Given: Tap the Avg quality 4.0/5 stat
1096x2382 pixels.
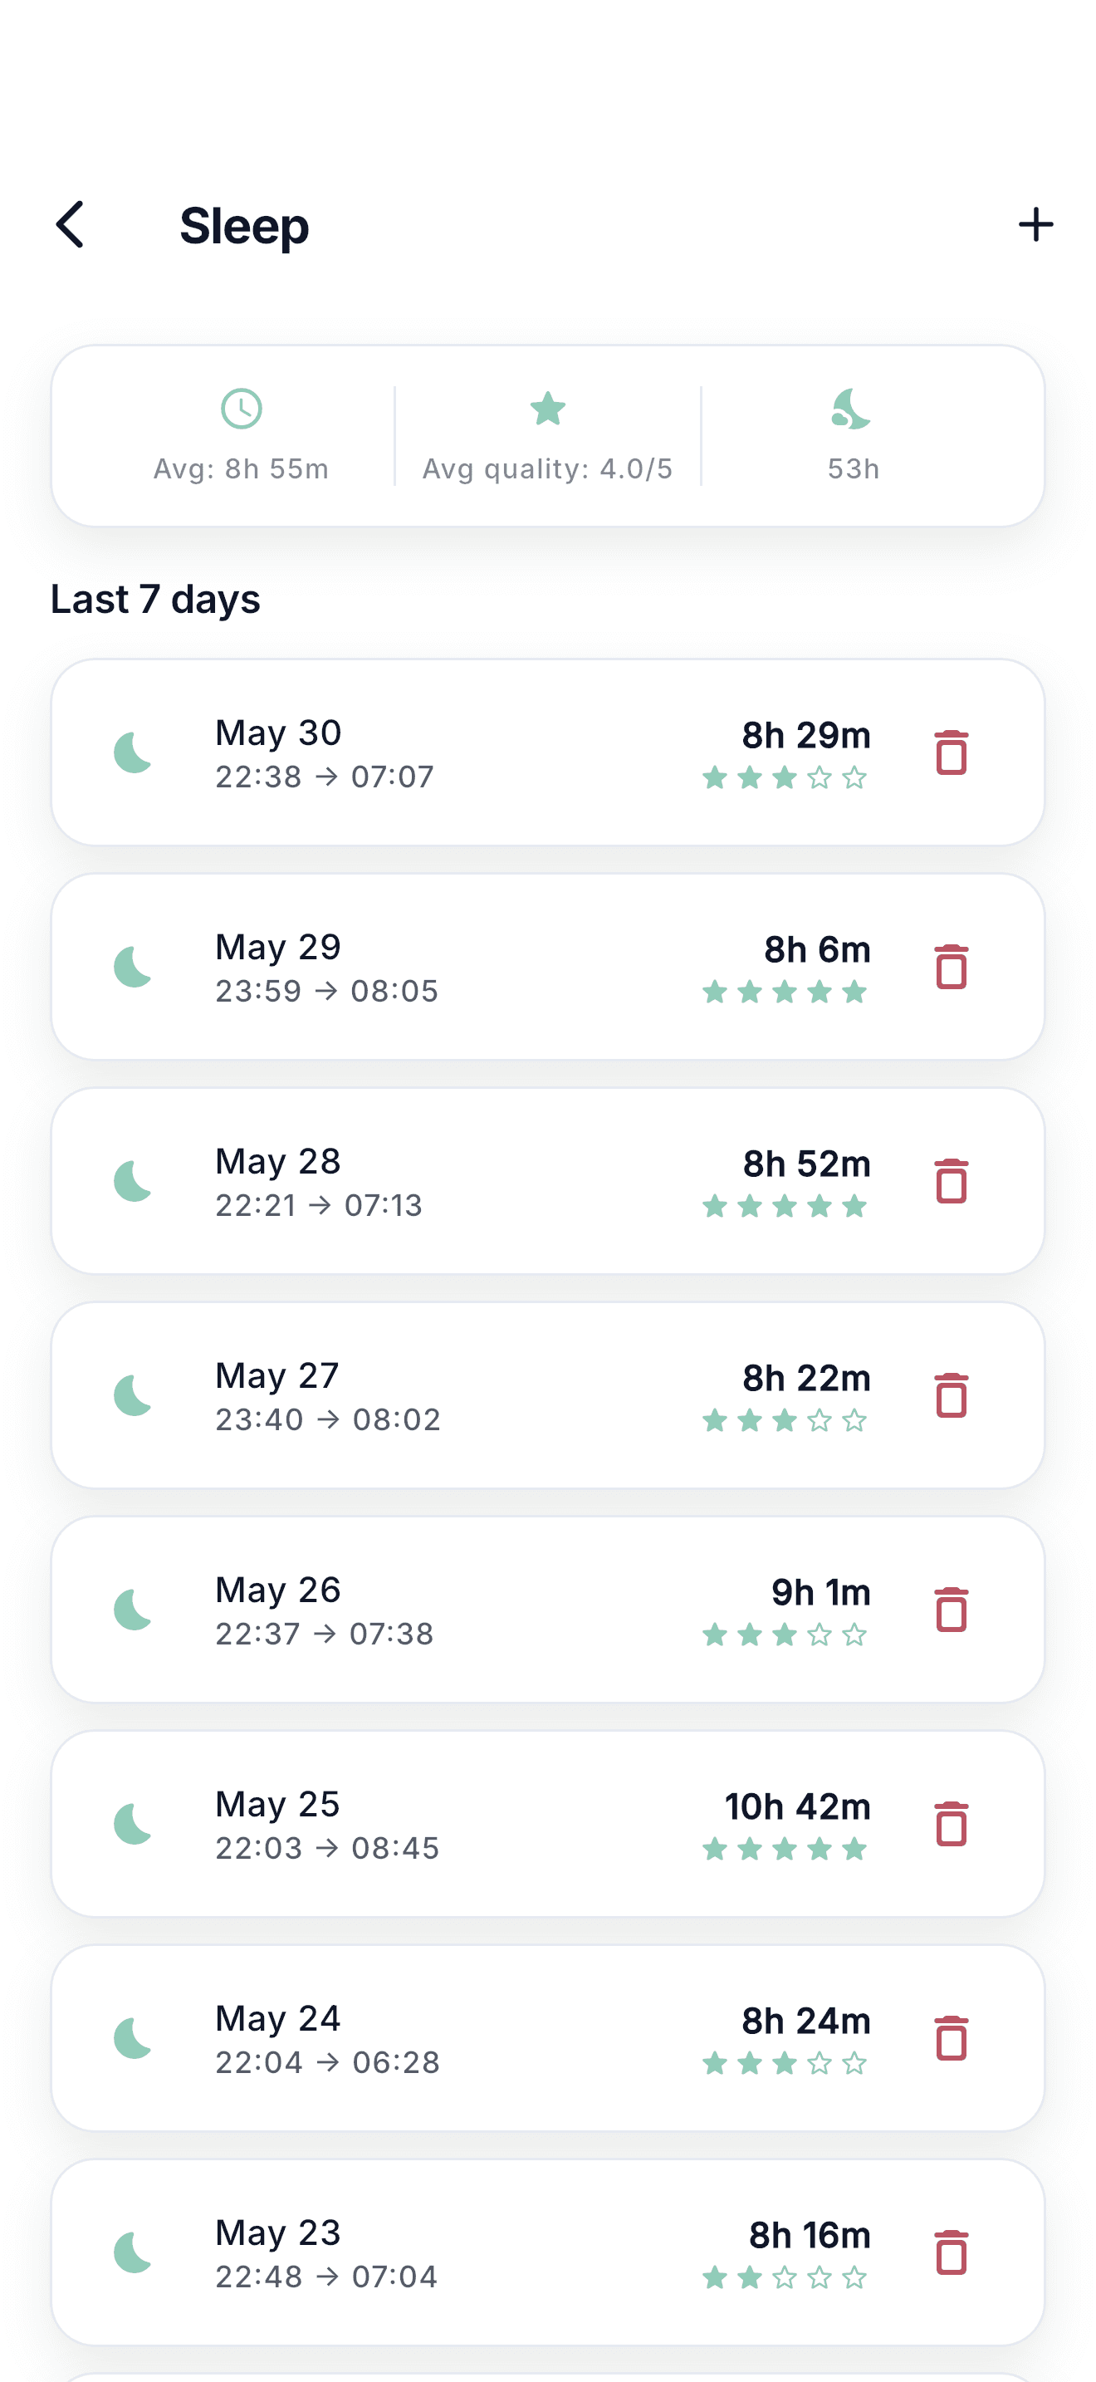Looking at the screenshot, I should click(x=548, y=435).
